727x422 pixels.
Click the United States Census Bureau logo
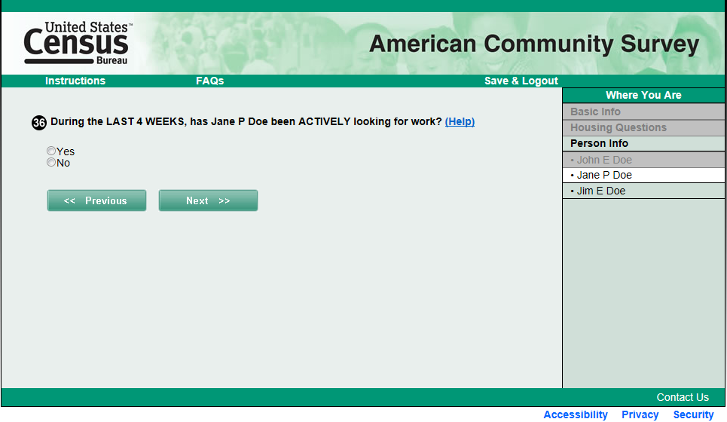click(77, 43)
